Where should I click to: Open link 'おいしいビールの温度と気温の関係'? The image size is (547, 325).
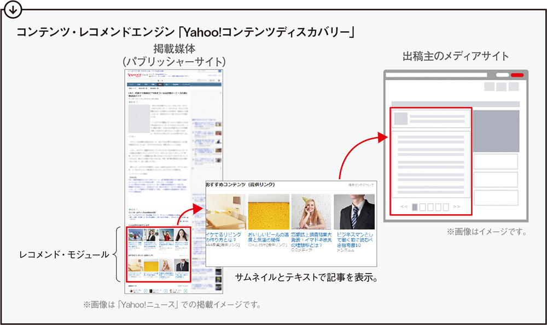click(268, 237)
